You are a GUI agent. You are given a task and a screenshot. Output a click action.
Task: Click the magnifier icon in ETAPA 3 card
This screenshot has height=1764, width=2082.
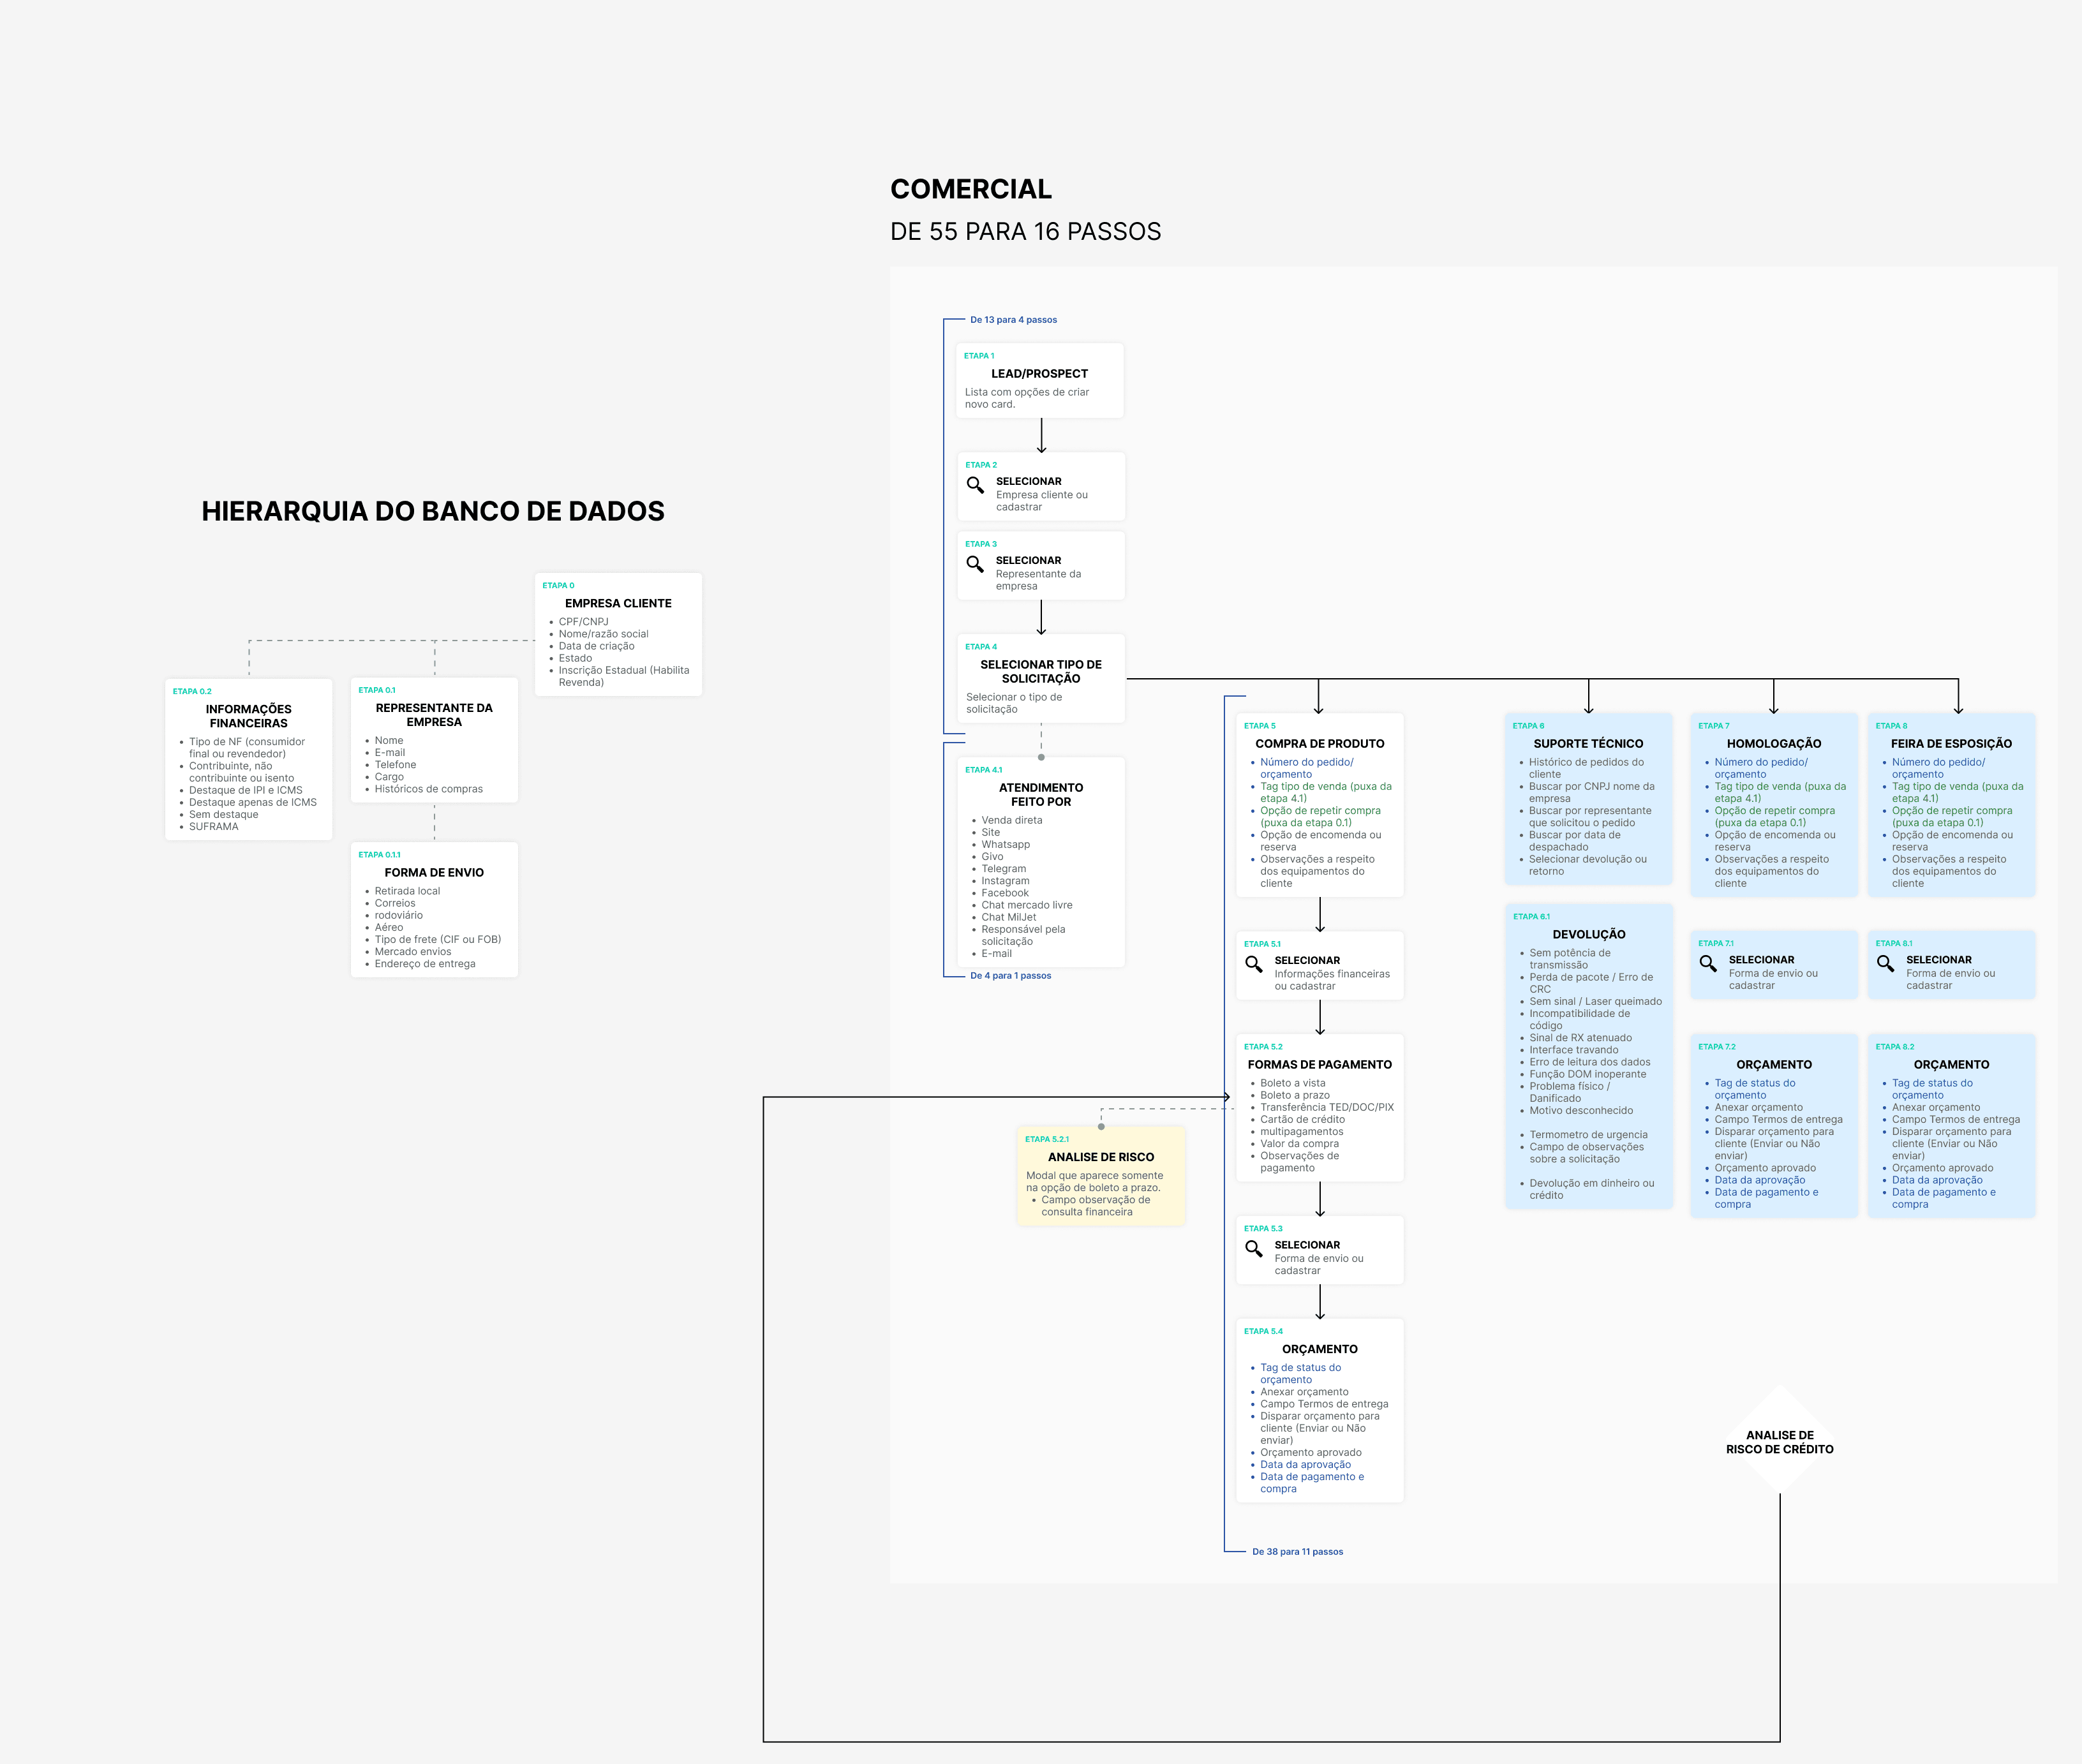(975, 564)
